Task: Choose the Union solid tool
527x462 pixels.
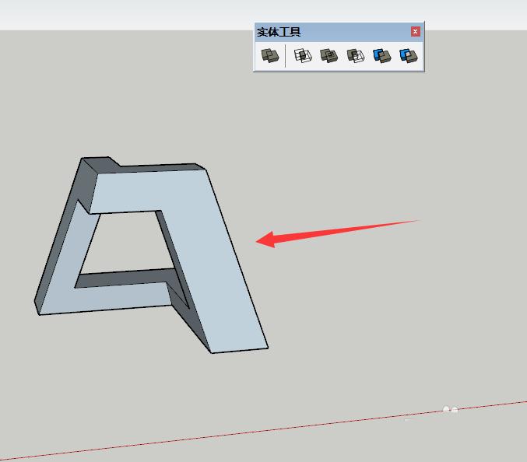Action: (329, 56)
